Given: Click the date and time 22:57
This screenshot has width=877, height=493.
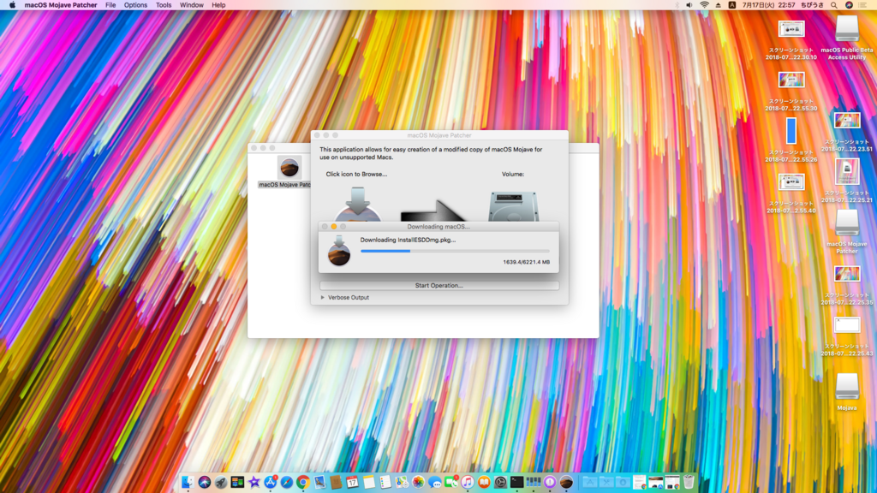Looking at the screenshot, I should tap(768, 5).
